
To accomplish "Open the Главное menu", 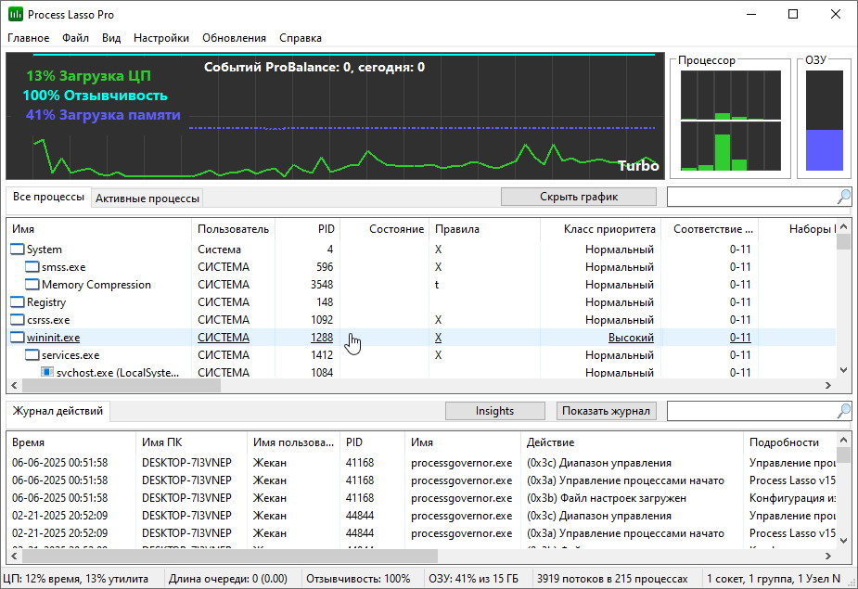I will tap(29, 38).
